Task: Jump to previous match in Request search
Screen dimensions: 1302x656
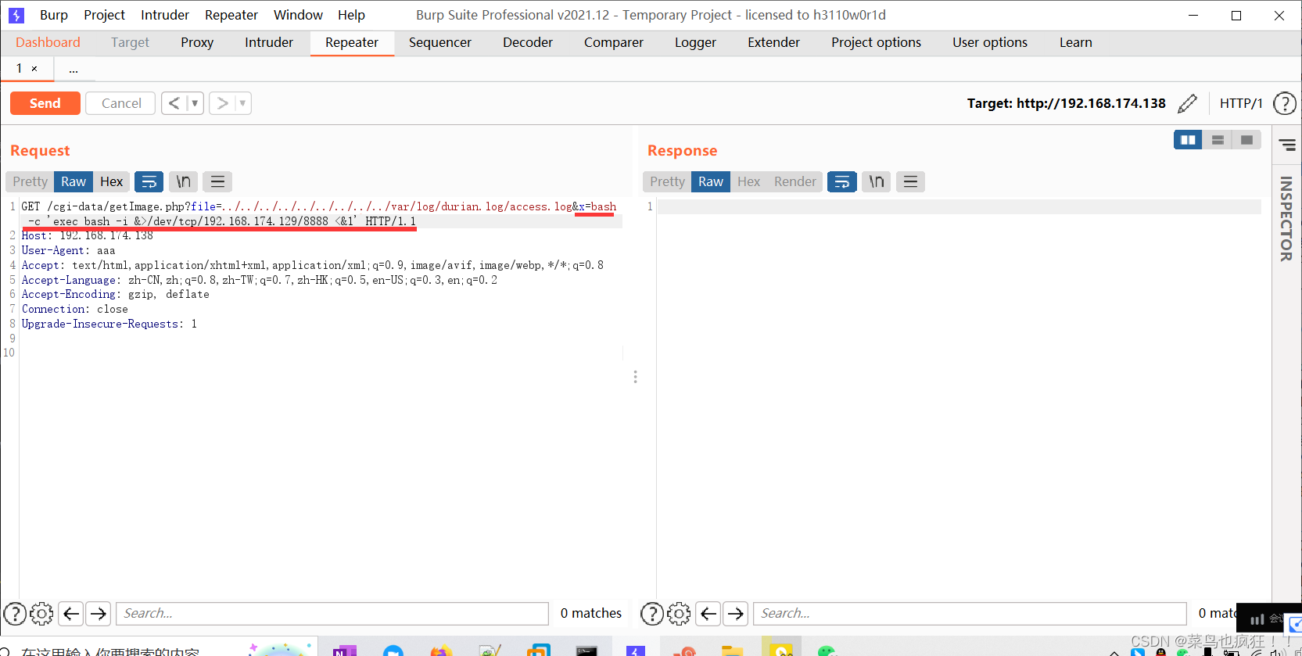Action: 71,614
